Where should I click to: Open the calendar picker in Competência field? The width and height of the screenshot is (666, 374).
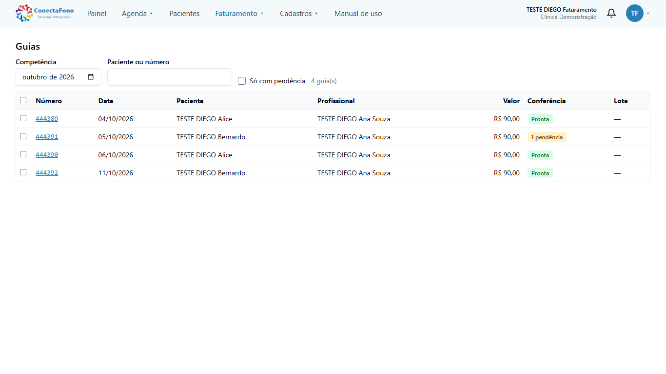[x=91, y=77]
